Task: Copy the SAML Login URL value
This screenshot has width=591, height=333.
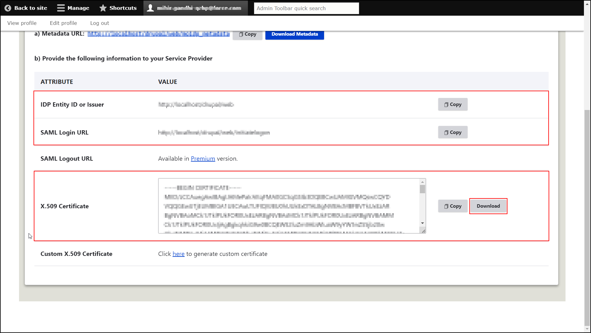Action: click(x=452, y=132)
